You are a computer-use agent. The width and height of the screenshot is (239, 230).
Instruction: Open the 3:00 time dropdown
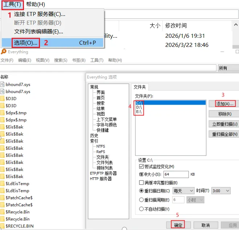click(221, 191)
